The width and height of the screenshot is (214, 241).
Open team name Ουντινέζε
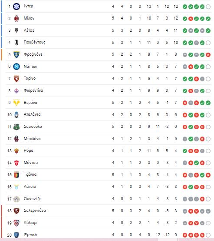(x=33, y=199)
